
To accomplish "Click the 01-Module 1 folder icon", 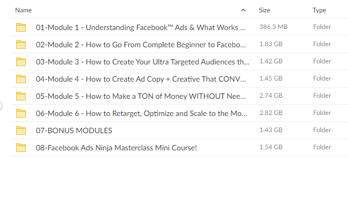I will coord(21,27).
